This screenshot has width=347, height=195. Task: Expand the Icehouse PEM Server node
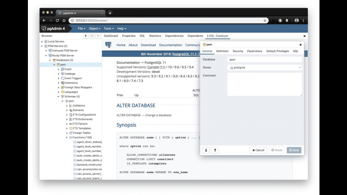pyautogui.click(x=46, y=51)
